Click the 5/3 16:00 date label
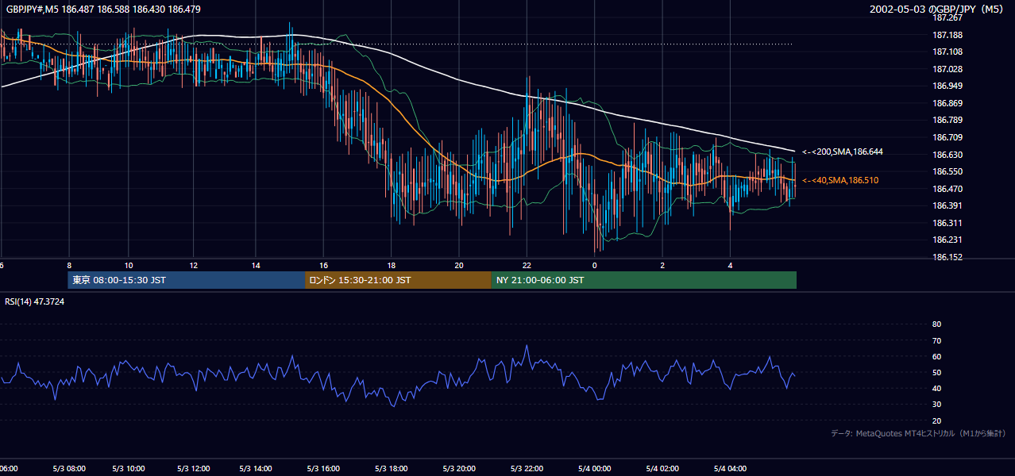 [323, 468]
